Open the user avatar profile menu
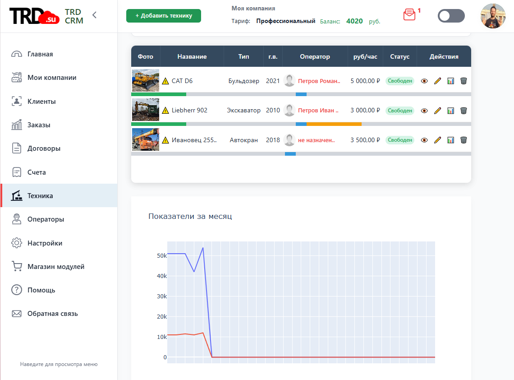Viewport: 514px width, 380px height. 493,16
